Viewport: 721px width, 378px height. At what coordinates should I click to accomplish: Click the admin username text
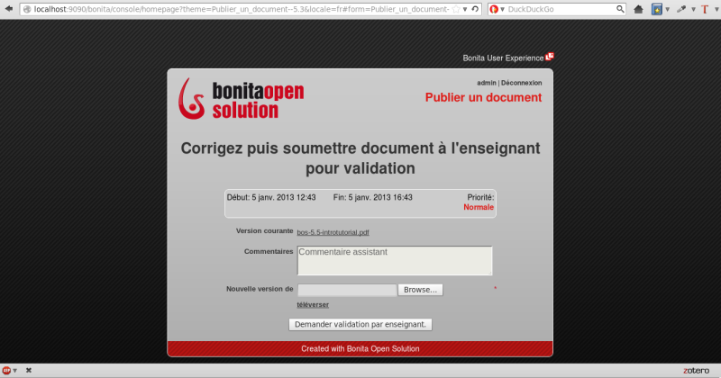click(x=487, y=83)
